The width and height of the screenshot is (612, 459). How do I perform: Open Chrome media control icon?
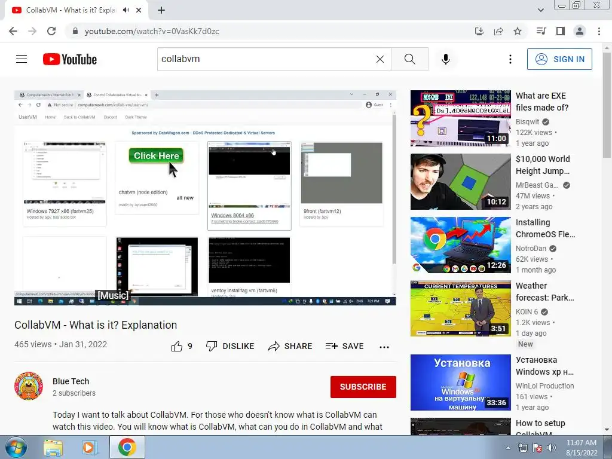point(541,31)
